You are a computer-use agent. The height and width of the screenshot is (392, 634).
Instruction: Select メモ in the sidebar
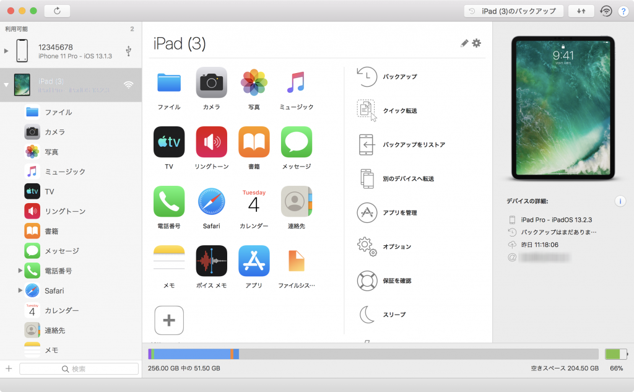pos(71,350)
